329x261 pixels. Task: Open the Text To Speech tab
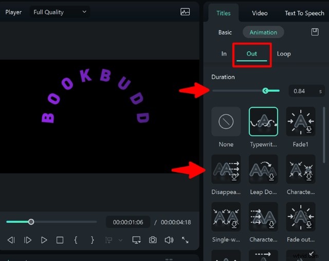pyautogui.click(x=304, y=13)
